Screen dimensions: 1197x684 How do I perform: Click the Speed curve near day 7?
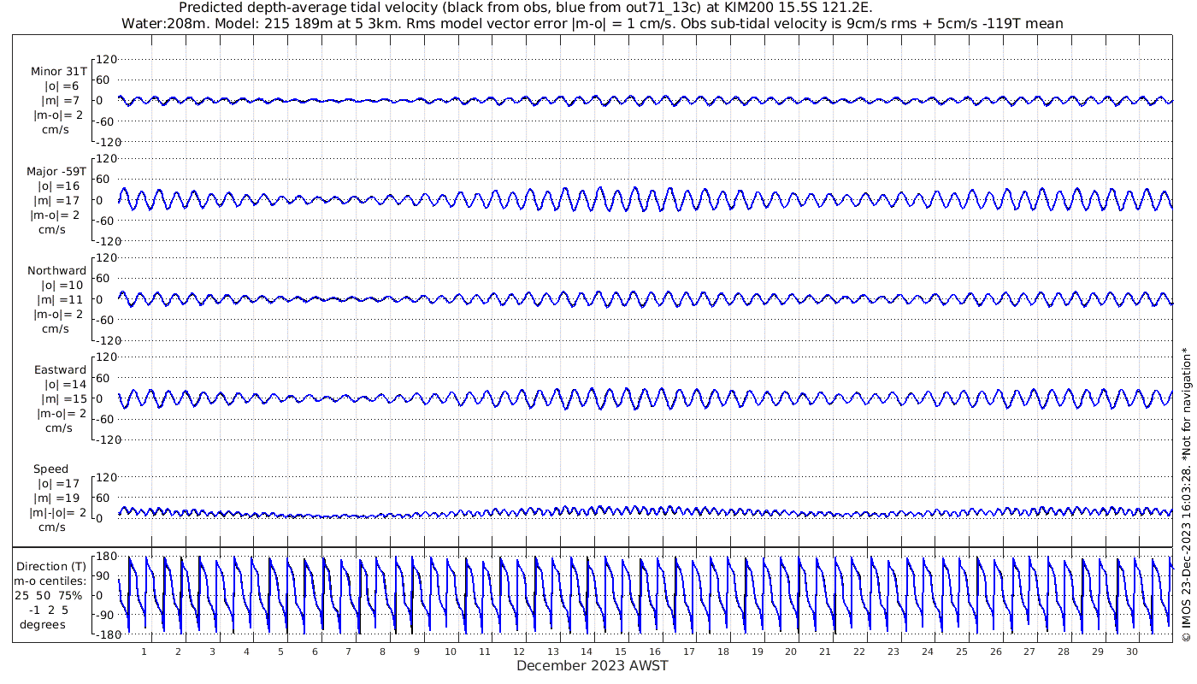pyautogui.click(x=346, y=516)
